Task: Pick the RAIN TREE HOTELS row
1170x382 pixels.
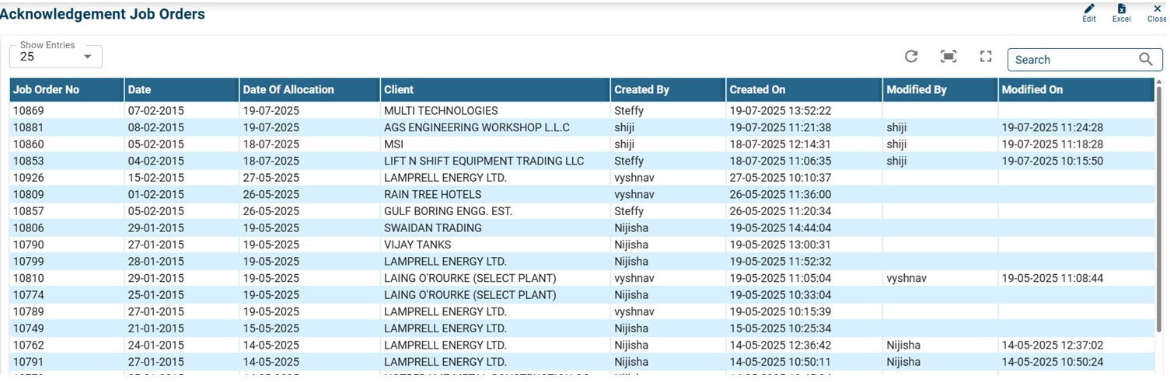Action: [432, 195]
